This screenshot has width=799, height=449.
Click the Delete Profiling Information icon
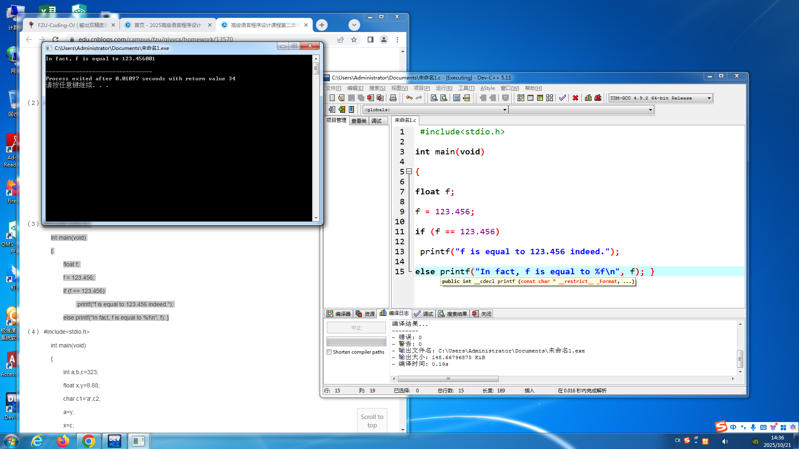pyautogui.click(x=598, y=98)
